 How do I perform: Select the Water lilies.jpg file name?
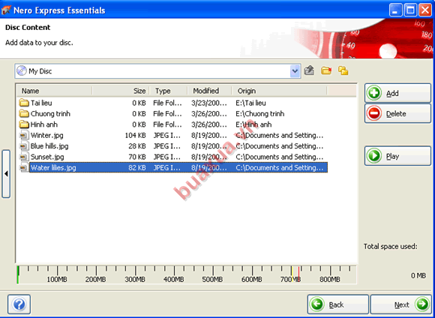click(53, 168)
